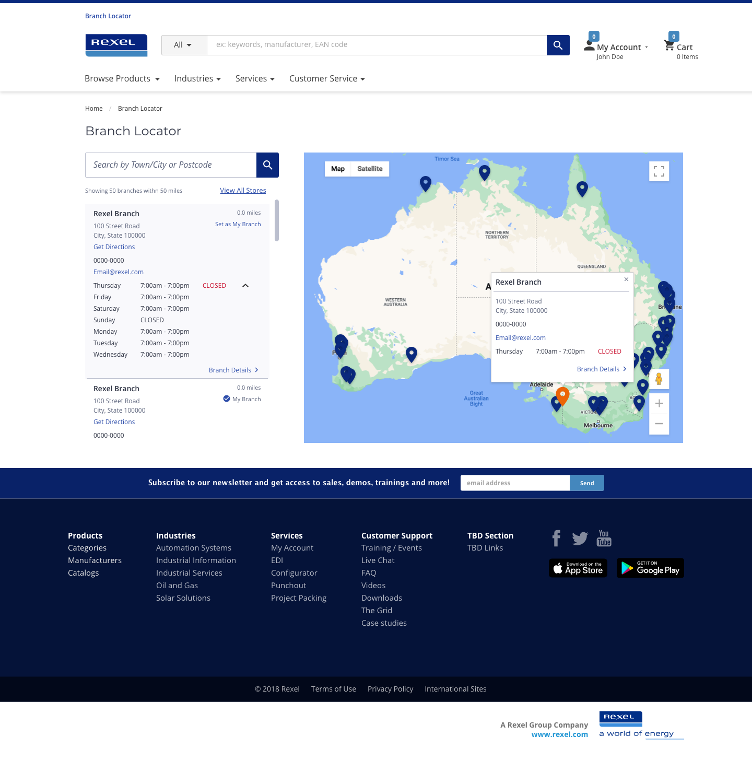Image resolution: width=752 pixels, height=784 pixels.
Task: Click View All Stores link
Action: pyautogui.click(x=243, y=191)
